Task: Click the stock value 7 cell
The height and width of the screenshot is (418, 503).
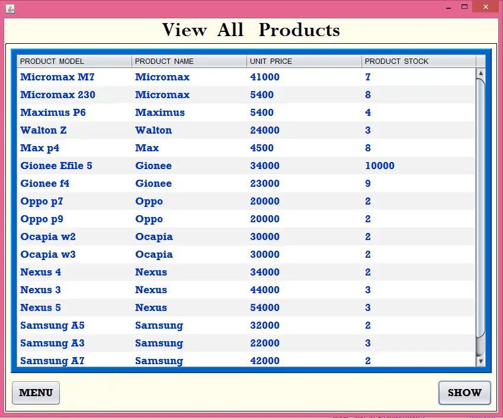Action: (419, 77)
